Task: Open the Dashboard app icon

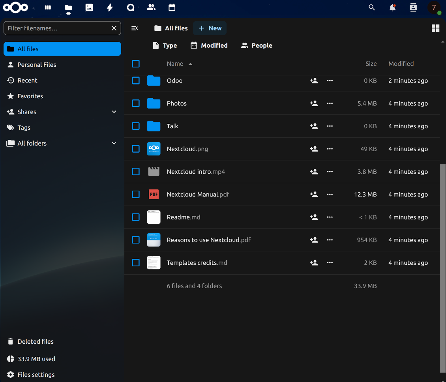Action: (x=48, y=7)
